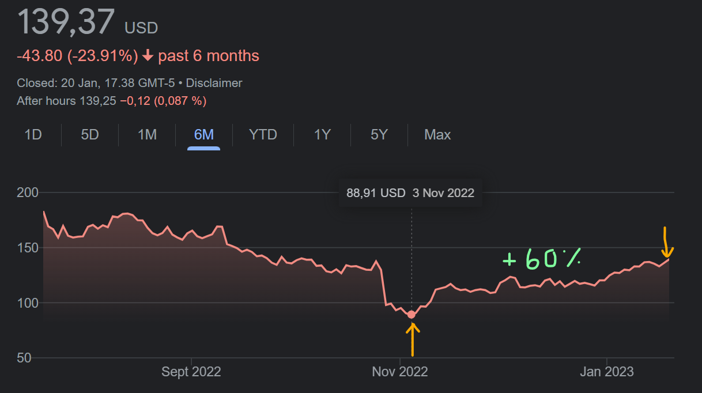Open the 1M chart range
702x393 pixels.
(147, 135)
